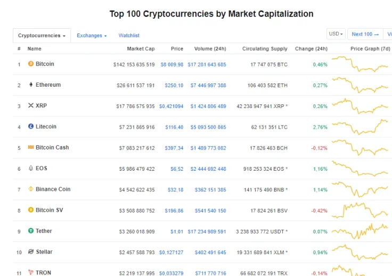The width and height of the screenshot is (392, 276).
Task: Open the Cryptocurrencies dropdown
Action: pos(42,36)
